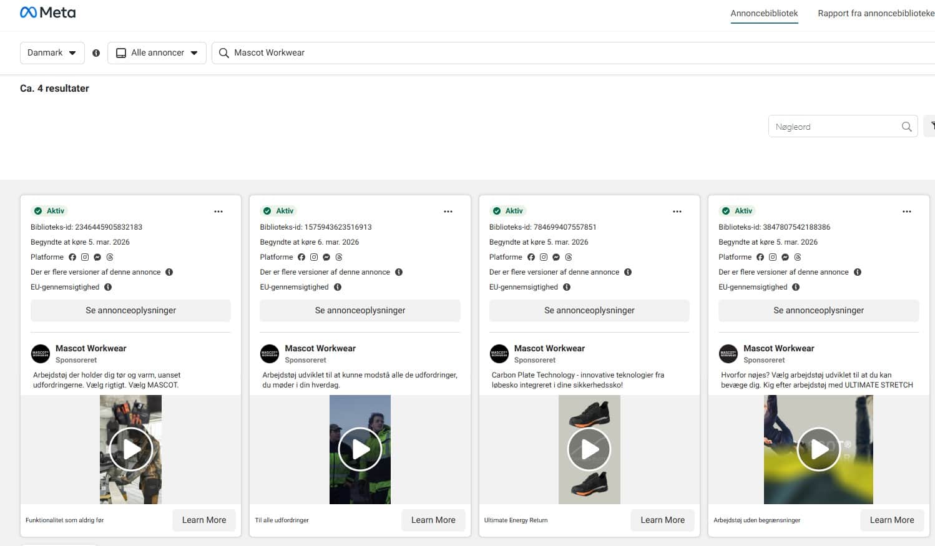Expand the Alle annoncer category dropdown
Image resolution: width=935 pixels, height=546 pixels.
click(x=157, y=53)
